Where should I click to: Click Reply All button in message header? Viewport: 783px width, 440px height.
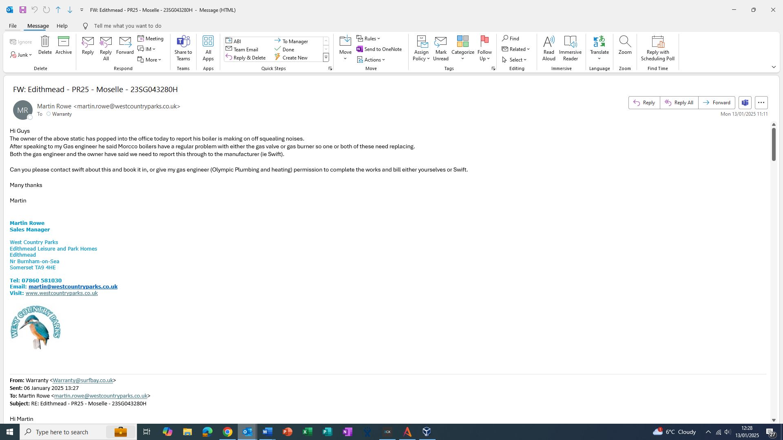[x=679, y=103]
